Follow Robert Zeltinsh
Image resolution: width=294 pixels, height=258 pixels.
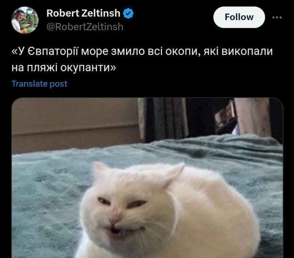coord(239,17)
